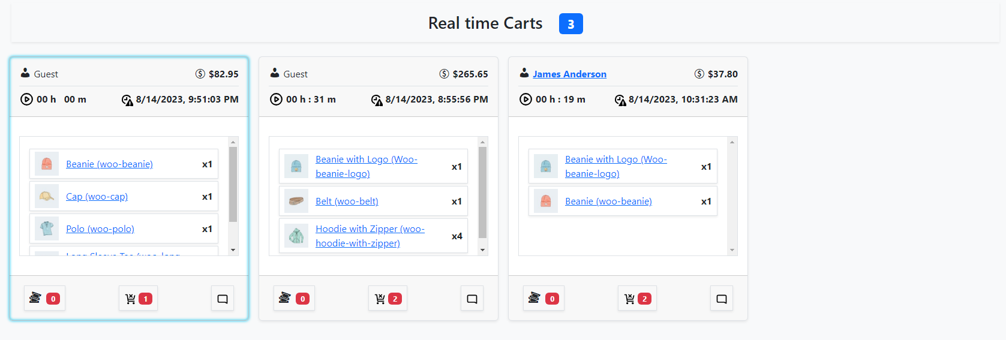Open Hoodie with Zipper product link
The image size is (1006, 340).
click(370, 236)
